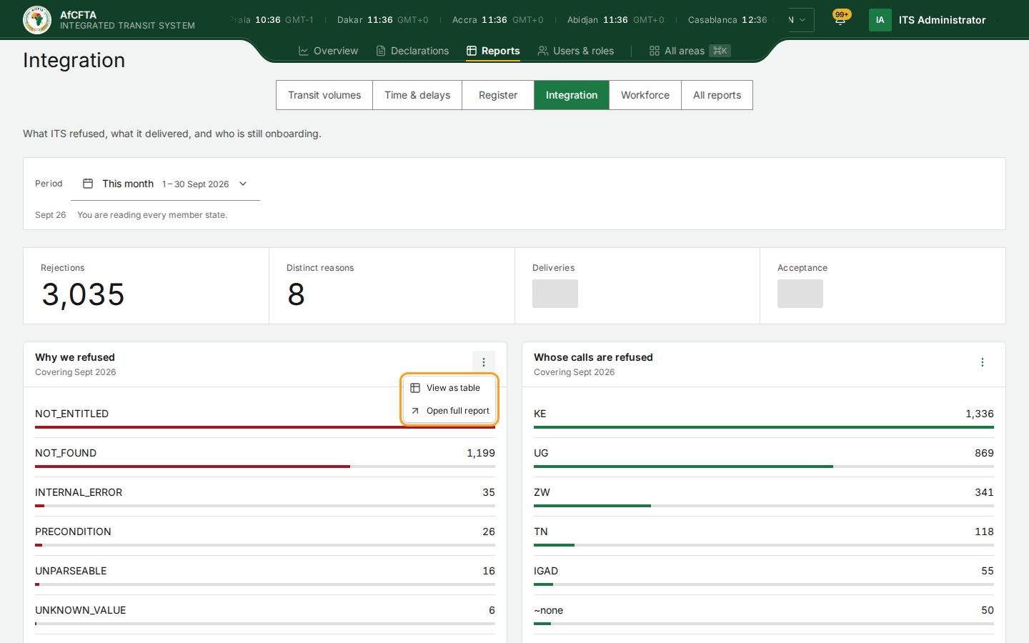
Task: Click the KE country row
Action: [x=764, y=417]
